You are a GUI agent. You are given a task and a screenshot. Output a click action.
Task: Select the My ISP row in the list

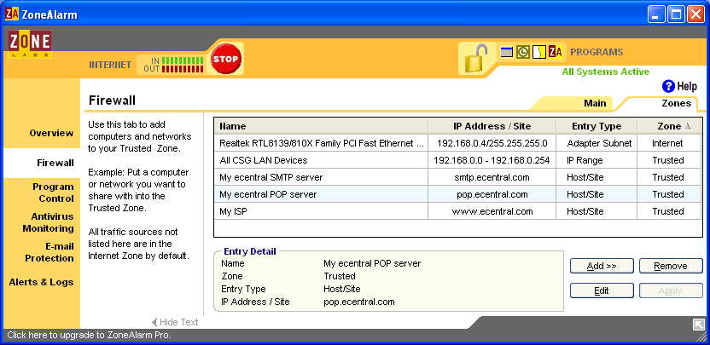320,211
